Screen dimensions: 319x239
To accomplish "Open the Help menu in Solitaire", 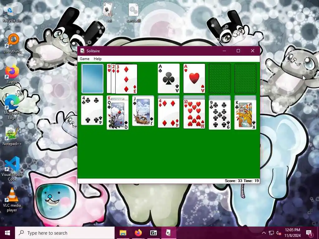I will point(98,59).
